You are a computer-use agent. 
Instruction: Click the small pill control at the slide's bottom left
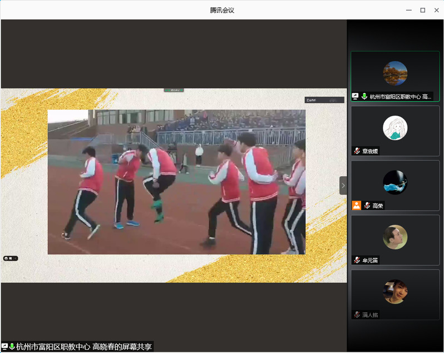11,258
